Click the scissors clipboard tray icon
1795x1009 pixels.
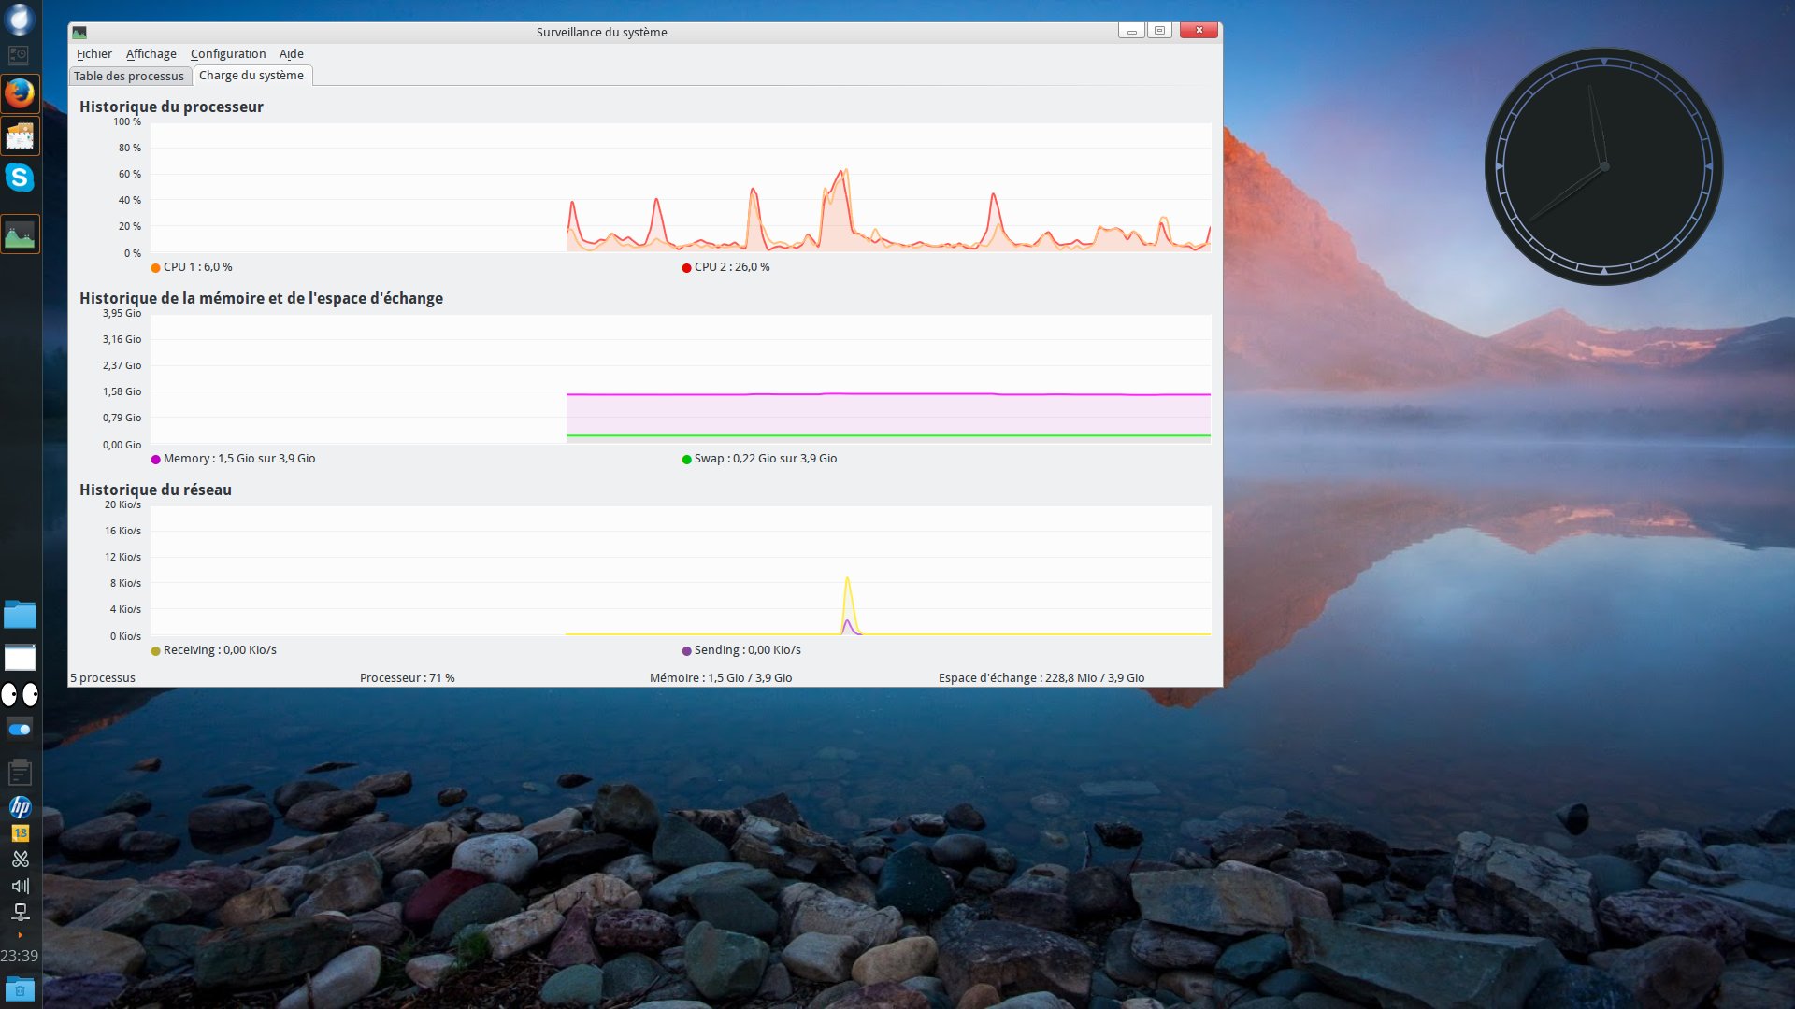20,860
